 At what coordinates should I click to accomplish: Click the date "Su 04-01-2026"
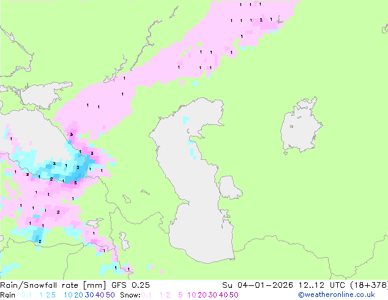coord(258,285)
